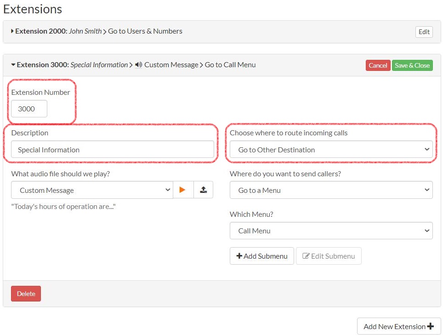Click the Edit button for Extension 2000
The image size is (443, 336).
click(x=424, y=32)
